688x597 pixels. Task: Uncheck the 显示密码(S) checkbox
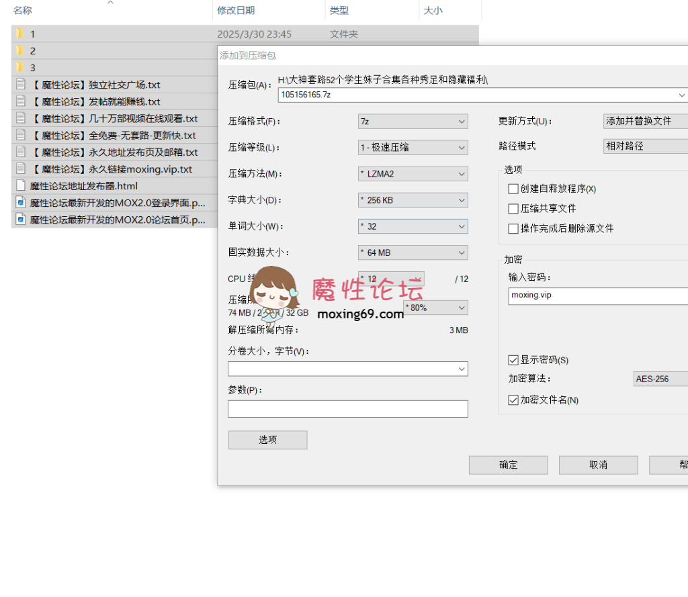tap(513, 360)
